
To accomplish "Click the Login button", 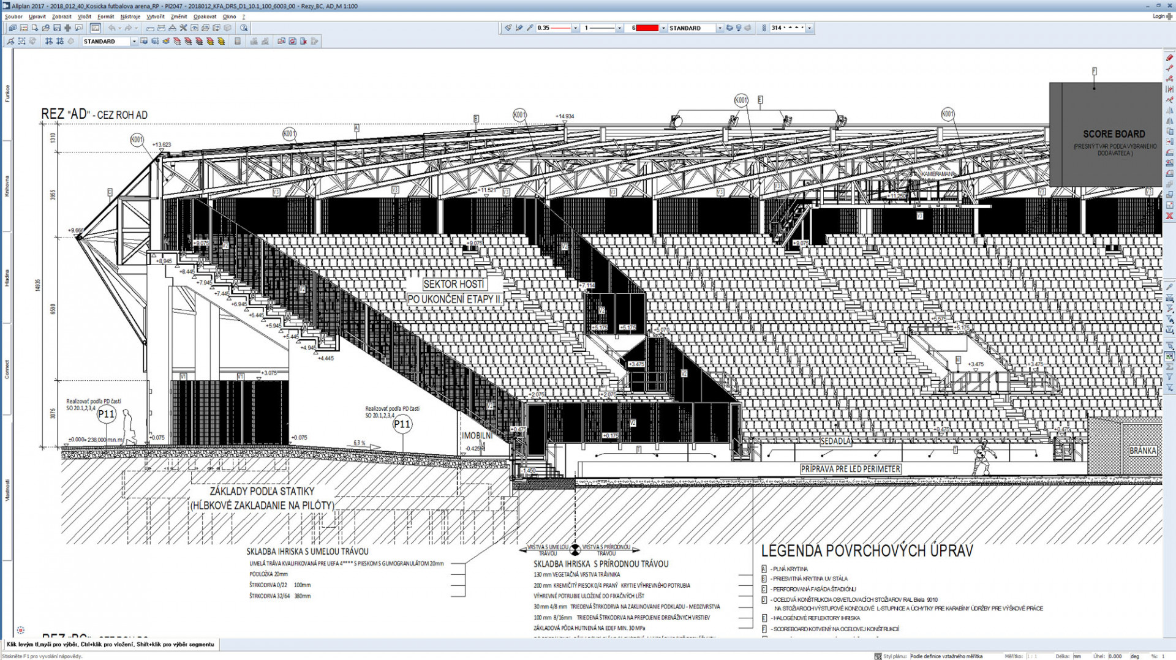I will click(x=1159, y=17).
